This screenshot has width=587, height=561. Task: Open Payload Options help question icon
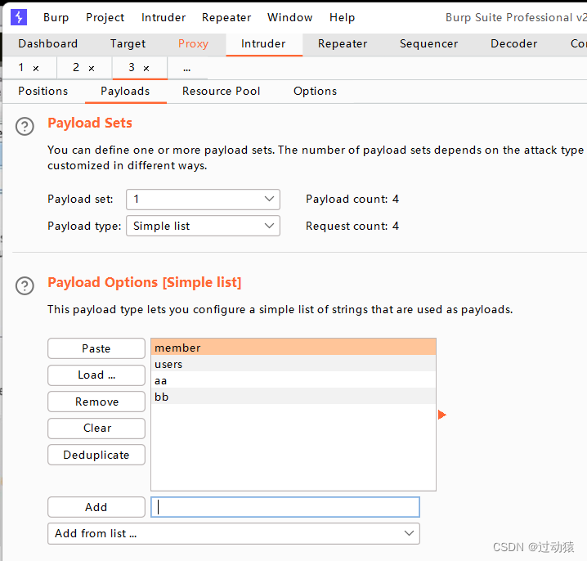click(x=25, y=285)
